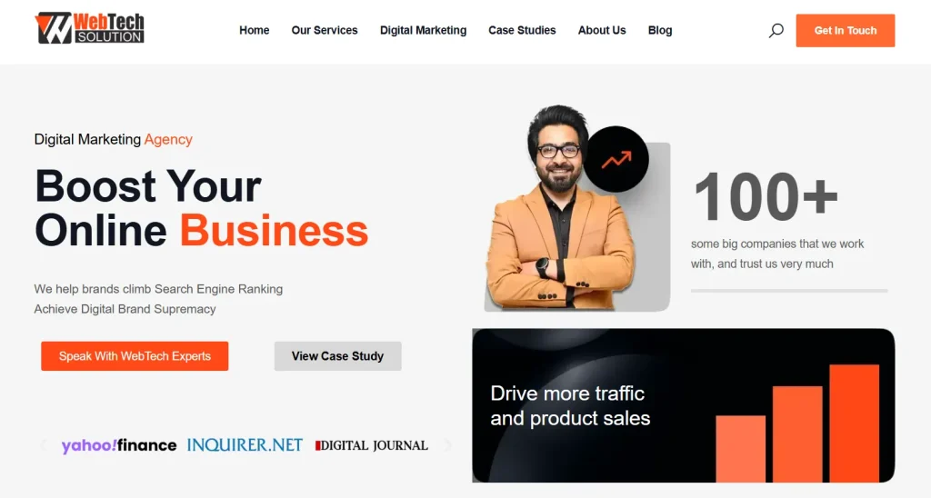931x498 pixels.
Task: Click the Drive more traffic banner
Action: tap(684, 405)
